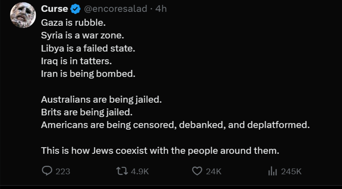342x189 pixels.
Task: Click the display name "Curse"
Action: tap(55, 9)
